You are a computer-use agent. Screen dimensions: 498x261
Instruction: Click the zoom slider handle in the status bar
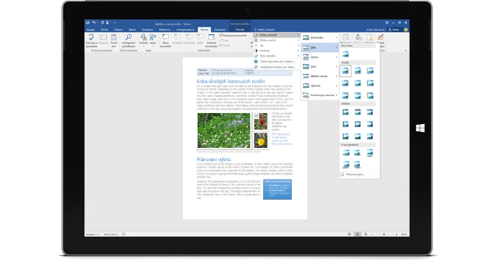click(x=384, y=234)
